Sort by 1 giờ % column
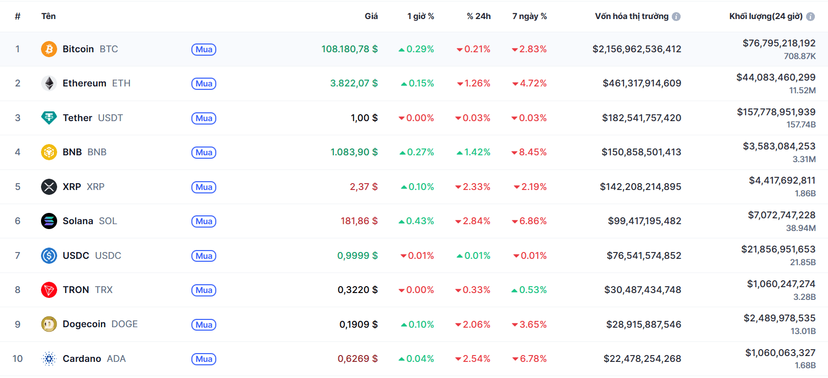This screenshot has width=828, height=378. pos(421,16)
